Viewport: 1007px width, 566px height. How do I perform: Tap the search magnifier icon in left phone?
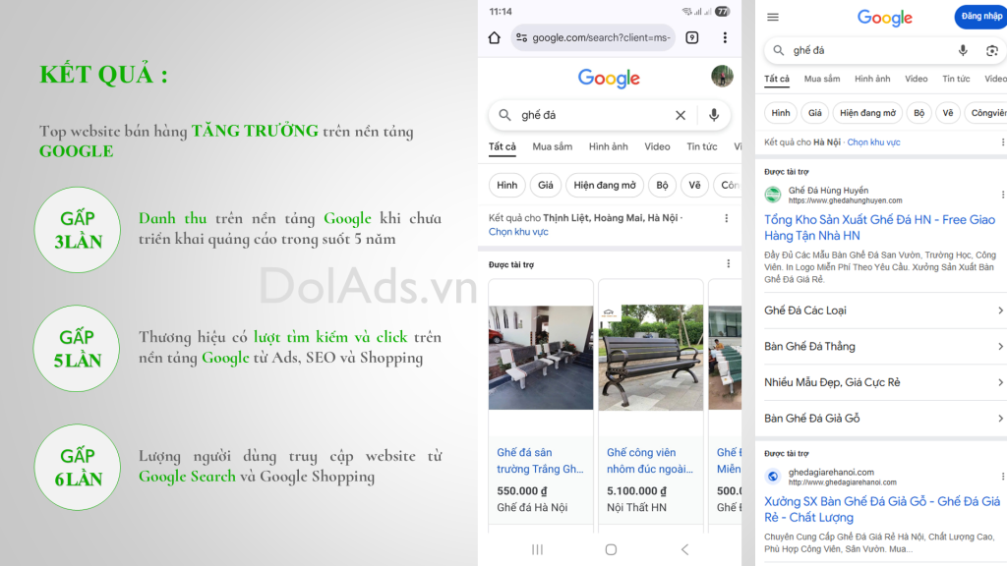click(x=504, y=115)
